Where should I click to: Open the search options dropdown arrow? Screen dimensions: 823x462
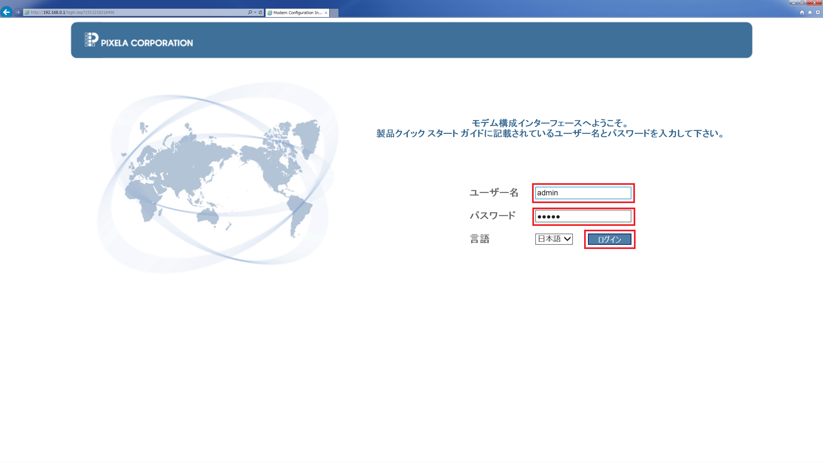click(x=254, y=12)
